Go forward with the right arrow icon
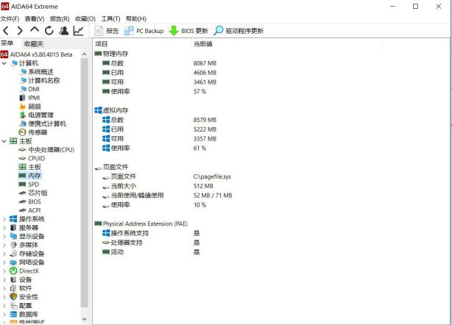This screenshot has height=325, width=452. tap(20, 30)
